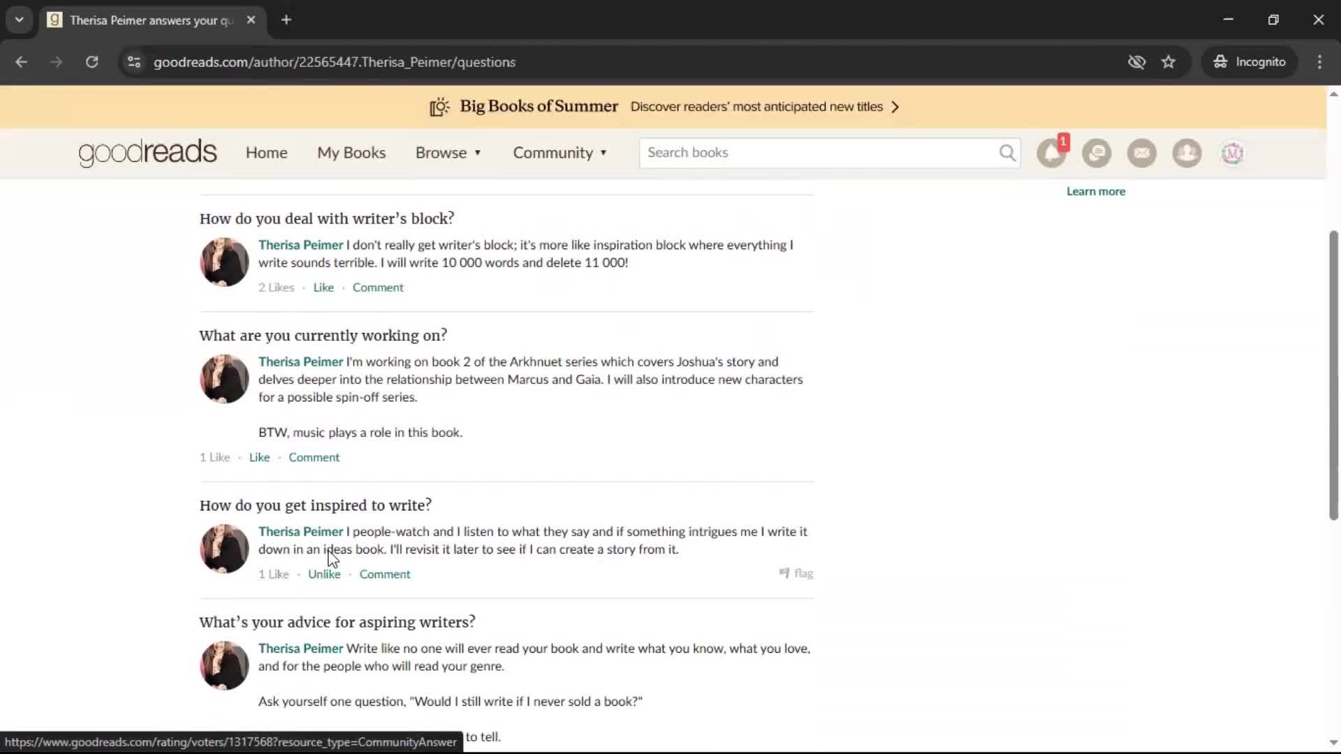Open Therisa Peimer name in inspired answer
The width and height of the screenshot is (1341, 754).
301,531
